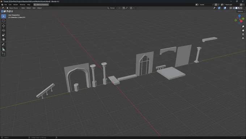Viewport: 246px width, 139px height.
Task: Click Back to Previous button
Action: 41,5
